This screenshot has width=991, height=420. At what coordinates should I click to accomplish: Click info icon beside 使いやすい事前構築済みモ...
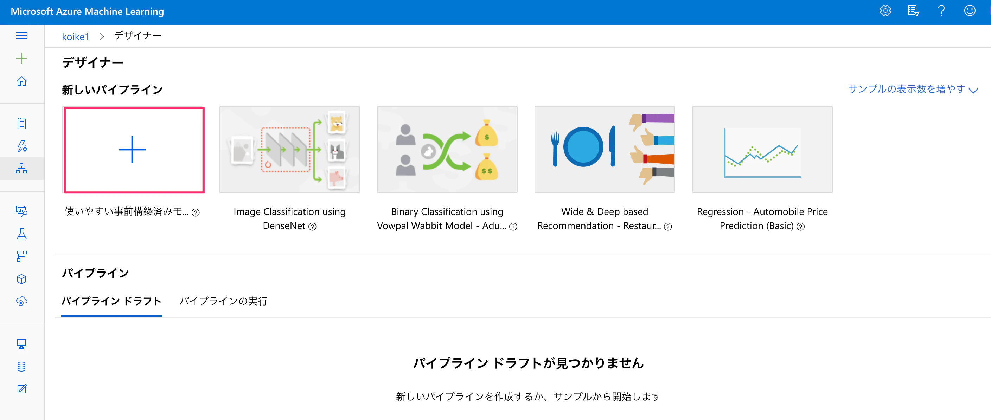(x=196, y=212)
